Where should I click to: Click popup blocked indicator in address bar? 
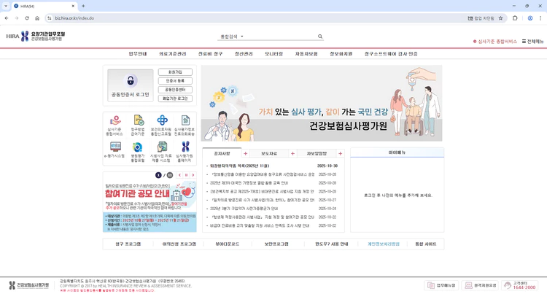481,18
